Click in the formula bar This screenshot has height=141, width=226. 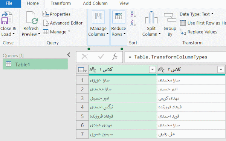(x=175, y=57)
